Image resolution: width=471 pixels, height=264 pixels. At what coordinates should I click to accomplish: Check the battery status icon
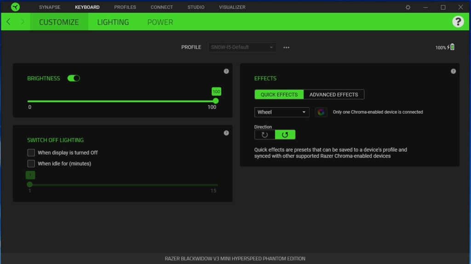click(453, 47)
